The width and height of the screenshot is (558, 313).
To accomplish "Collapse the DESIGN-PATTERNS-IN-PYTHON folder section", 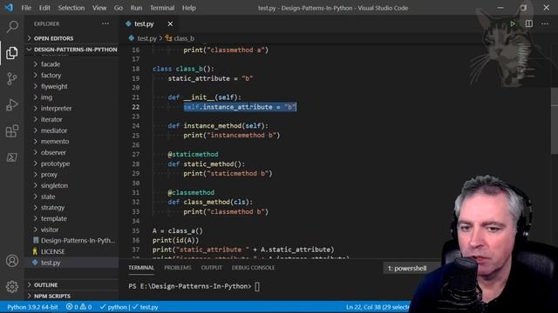I will click(x=72, y=50).
